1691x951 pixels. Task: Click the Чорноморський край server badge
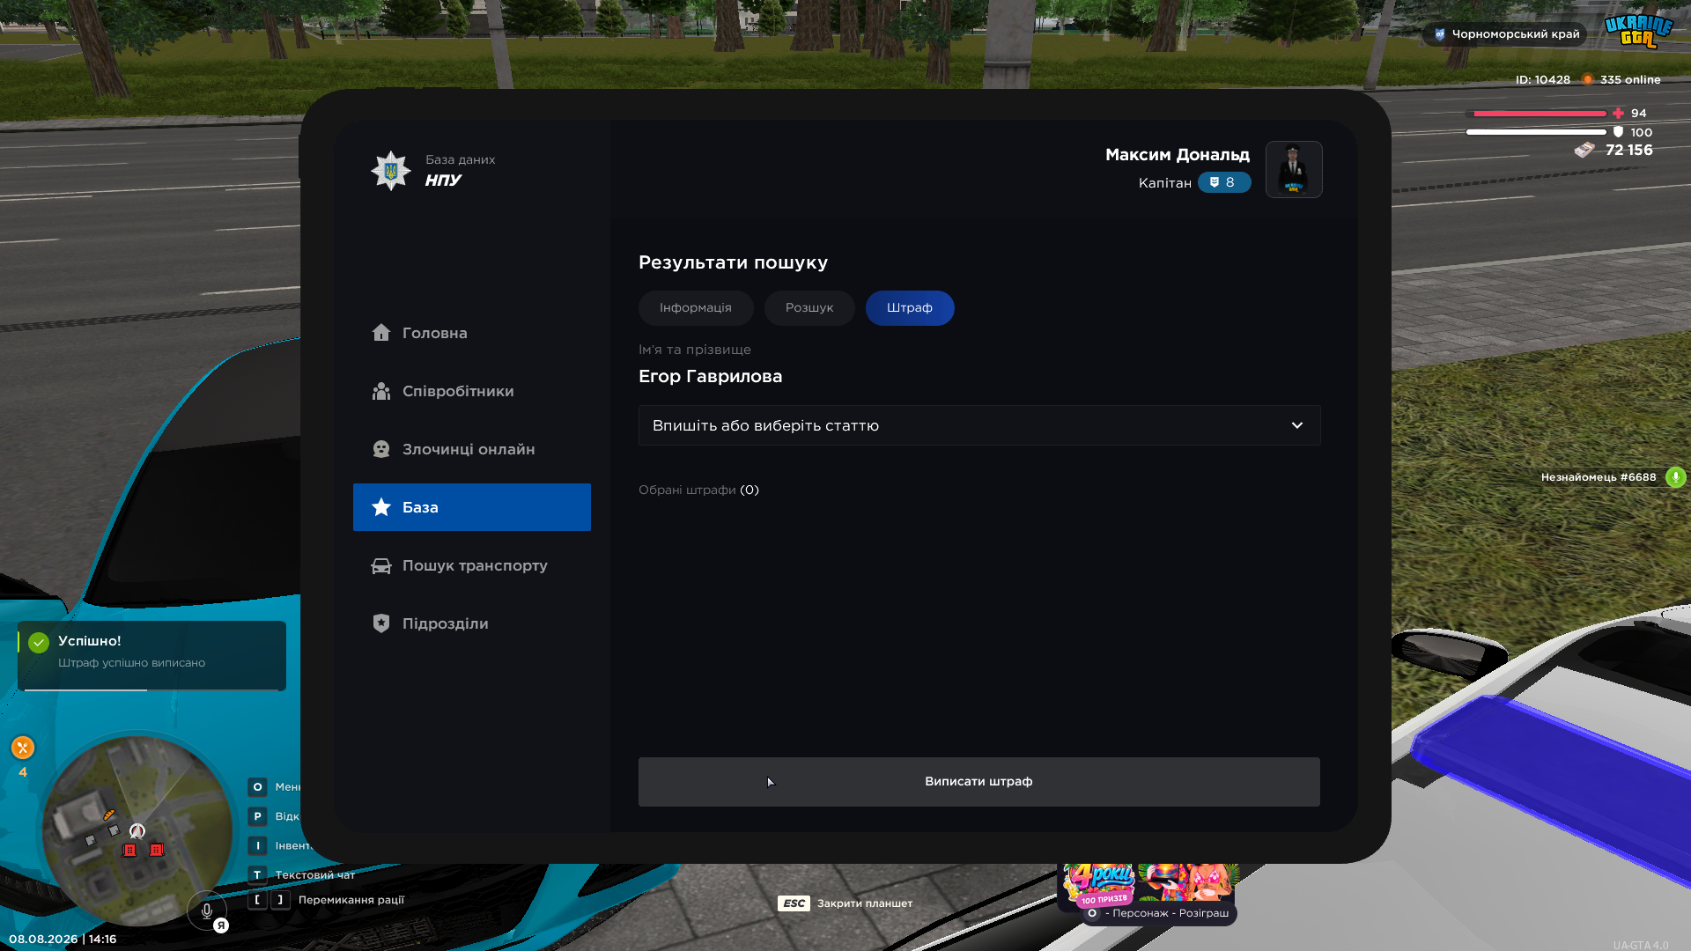tap(1506, 34)
